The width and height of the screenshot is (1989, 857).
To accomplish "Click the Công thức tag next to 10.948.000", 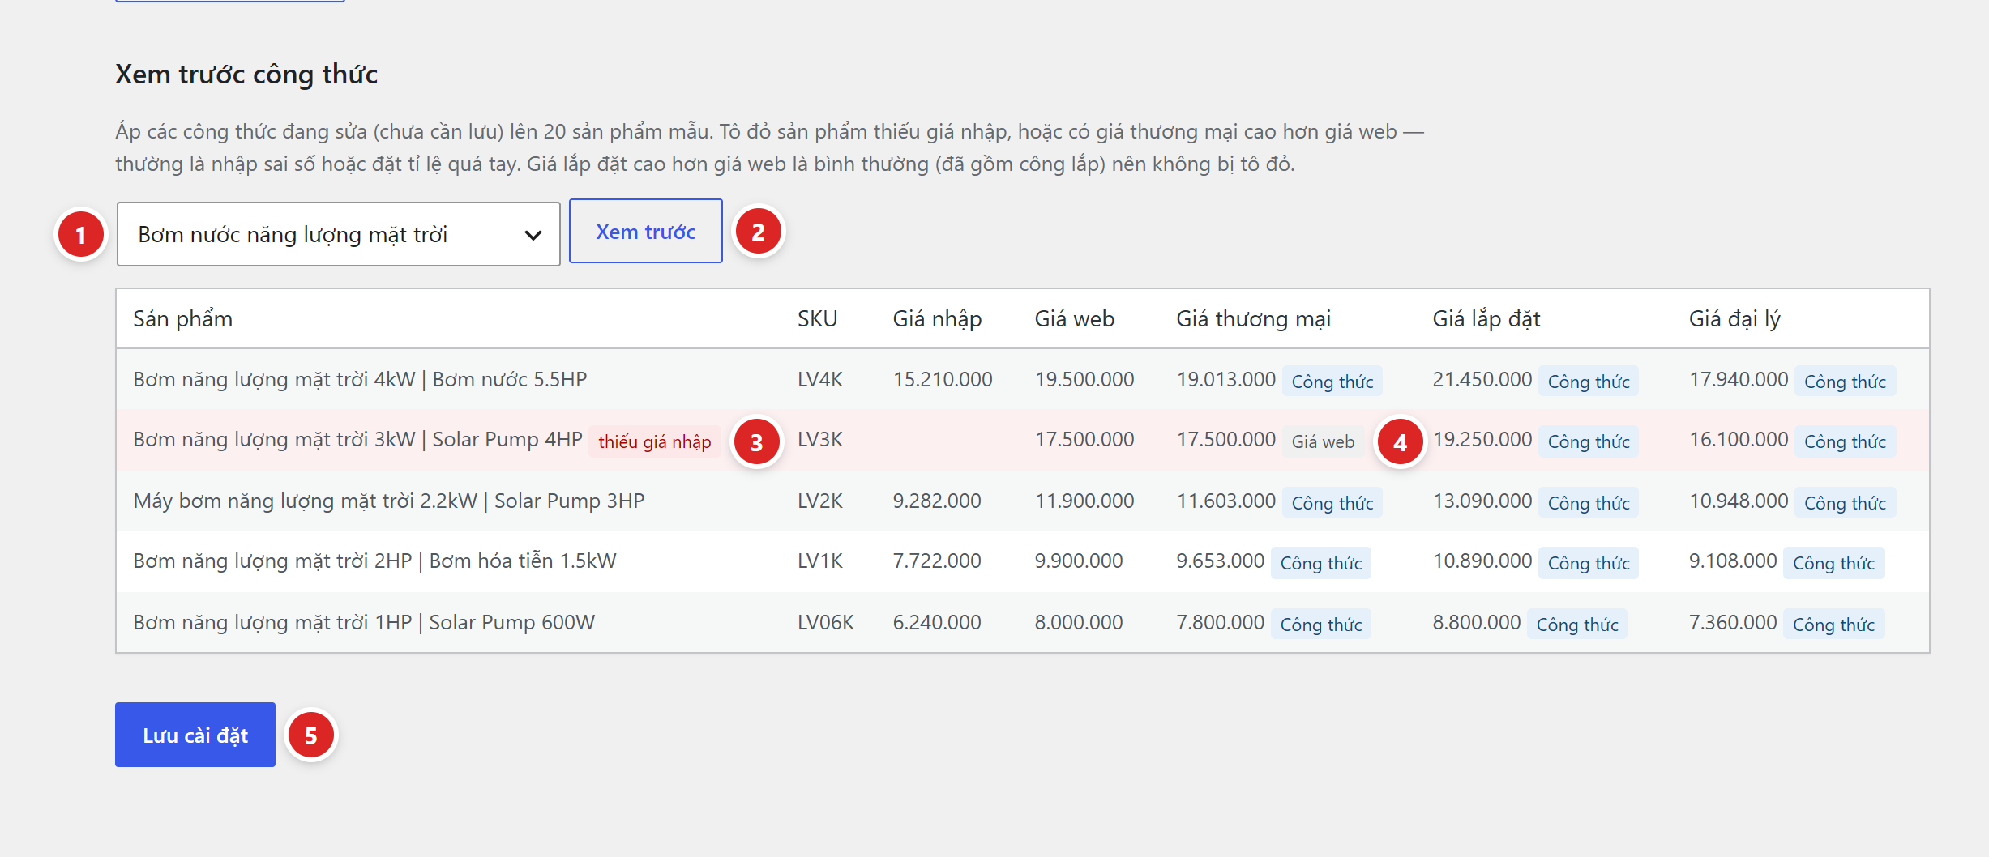I will tap(1845, 503).
